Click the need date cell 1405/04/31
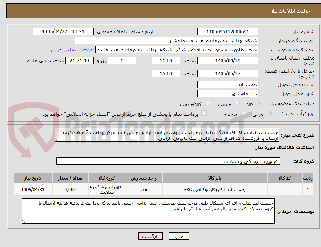321x247 pixels. 33,190
